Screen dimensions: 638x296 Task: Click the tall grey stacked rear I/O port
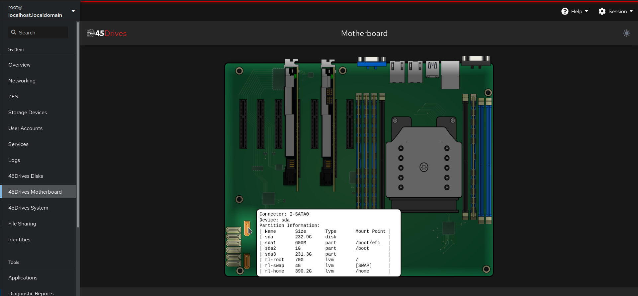(450, 75)
